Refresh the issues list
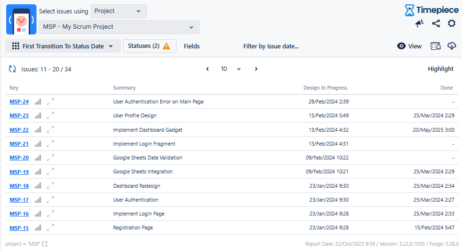This screenshot has width=462, height=250. click(12, 69)
